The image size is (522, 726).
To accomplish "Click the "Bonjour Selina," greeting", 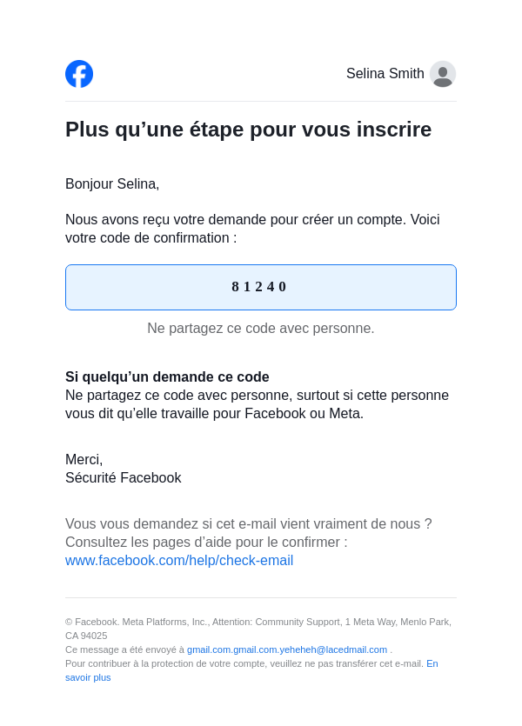I will [112, 184].
